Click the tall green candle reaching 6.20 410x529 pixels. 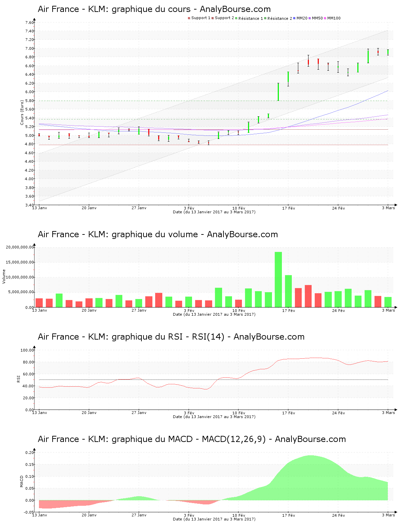pyautogui.click(x=278, y=92)
